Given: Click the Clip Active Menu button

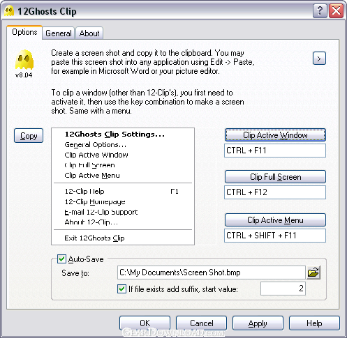Looking at the screenshot, I should click(275, 220).
